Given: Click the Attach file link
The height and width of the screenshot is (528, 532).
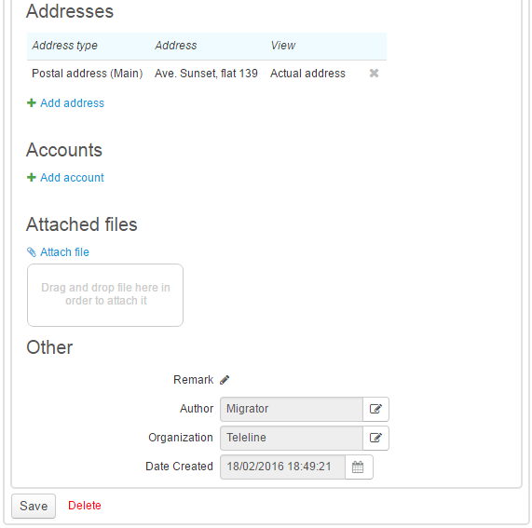Looking at the screenshot, I should click(x=64, y=252).
